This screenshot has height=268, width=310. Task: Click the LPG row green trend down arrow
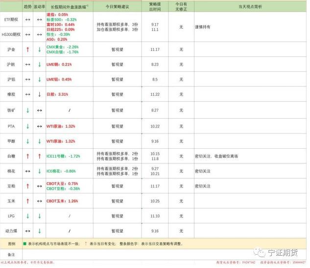[x=28, y=216]
